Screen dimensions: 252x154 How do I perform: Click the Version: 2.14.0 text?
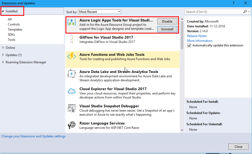[x=197, y=31]
